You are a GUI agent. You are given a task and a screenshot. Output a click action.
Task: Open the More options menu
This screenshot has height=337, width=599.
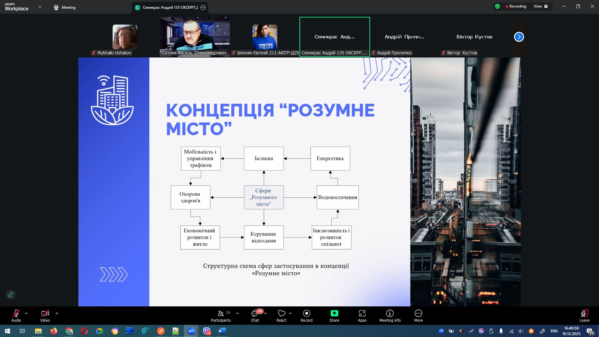pyautogui.click(x=418, y=315)
